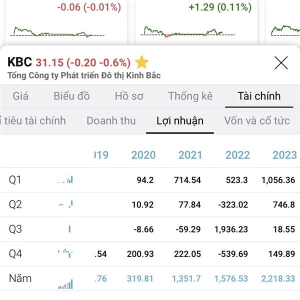The height and width of the screenshot is (300, 300).
Task: Select the 2023 column header
Action: tap(284, 155)
